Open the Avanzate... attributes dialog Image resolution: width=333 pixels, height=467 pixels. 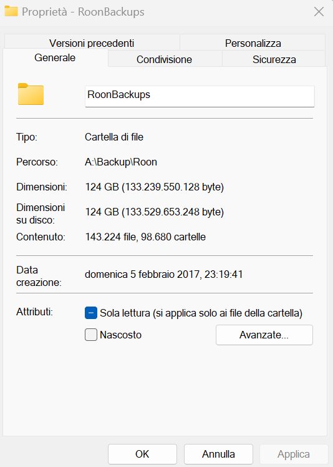pos(264,335)
